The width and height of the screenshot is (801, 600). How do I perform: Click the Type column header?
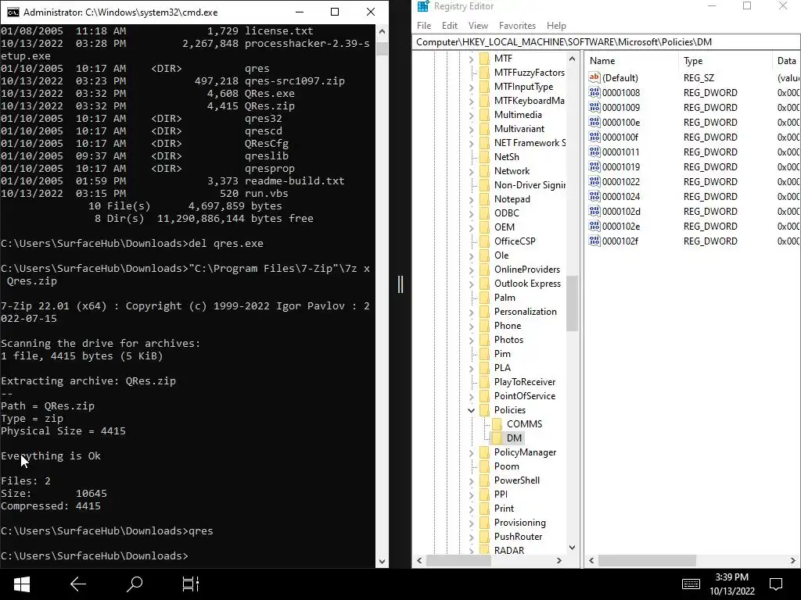tap(725, 61)
